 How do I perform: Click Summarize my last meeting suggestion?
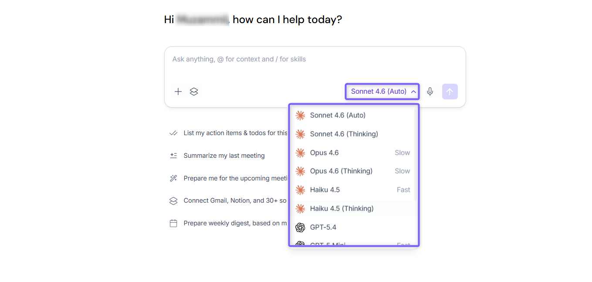click(224, 156)
